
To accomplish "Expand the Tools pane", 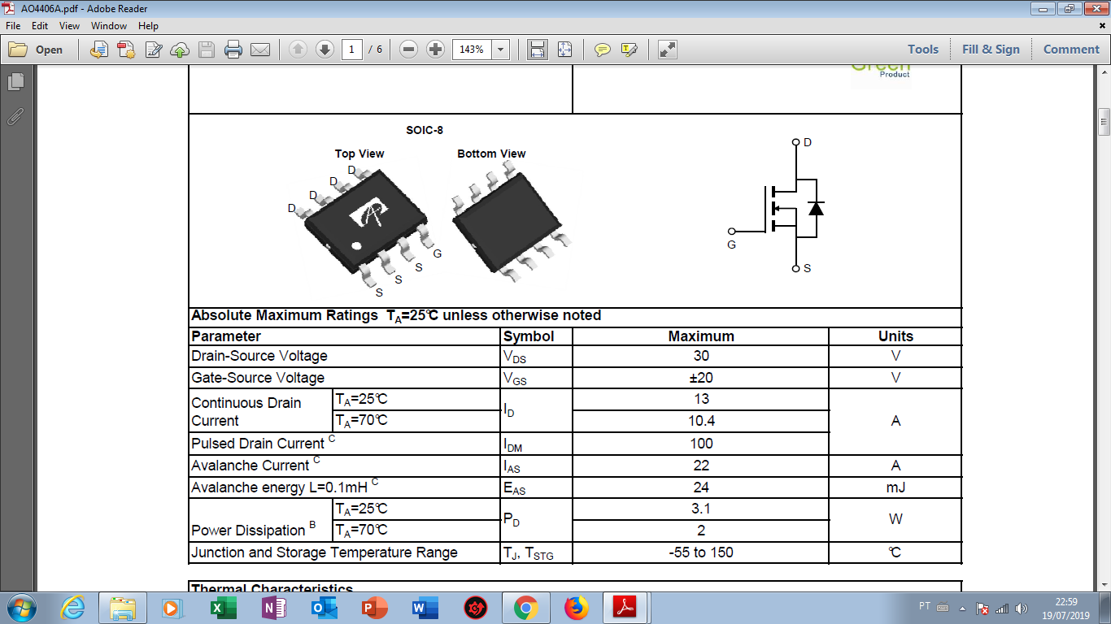I will [923, 50].
